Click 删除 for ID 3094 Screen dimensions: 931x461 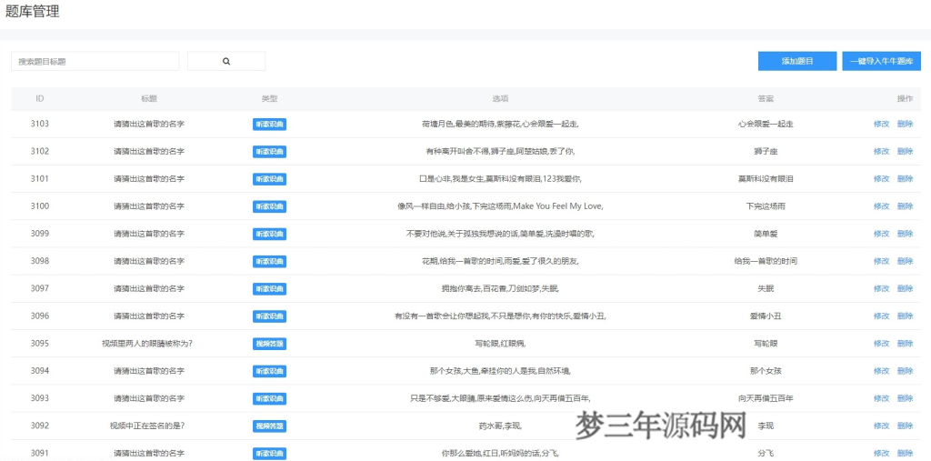(x=905, y=371)
